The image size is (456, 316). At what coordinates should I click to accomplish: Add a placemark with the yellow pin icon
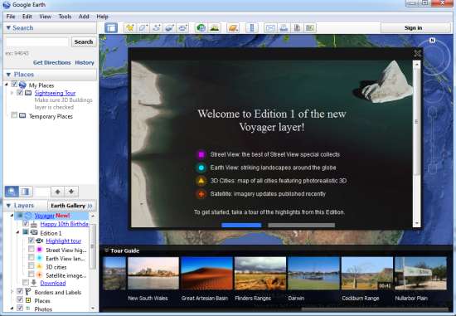(129, 28)
